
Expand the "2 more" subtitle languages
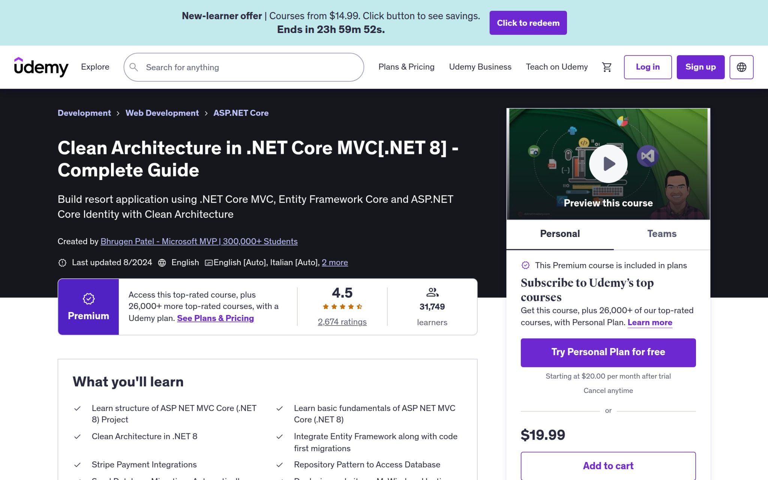tap(335, 262)
